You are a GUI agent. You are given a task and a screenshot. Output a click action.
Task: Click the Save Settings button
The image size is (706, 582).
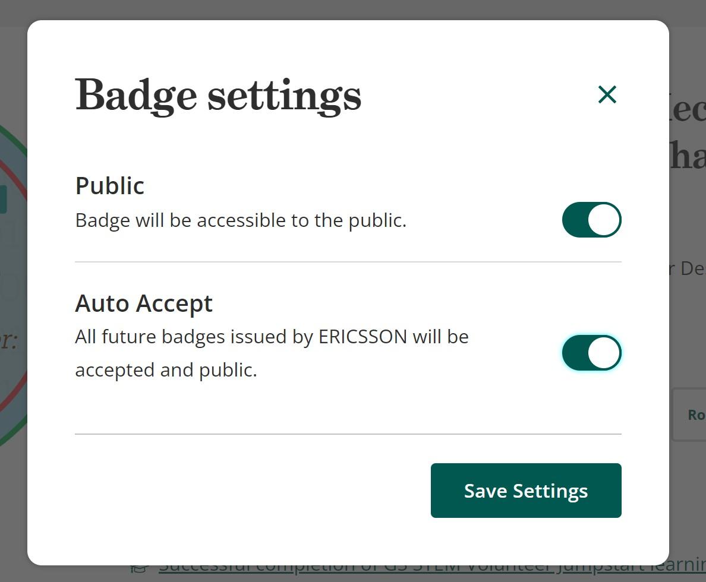point(526,491)
